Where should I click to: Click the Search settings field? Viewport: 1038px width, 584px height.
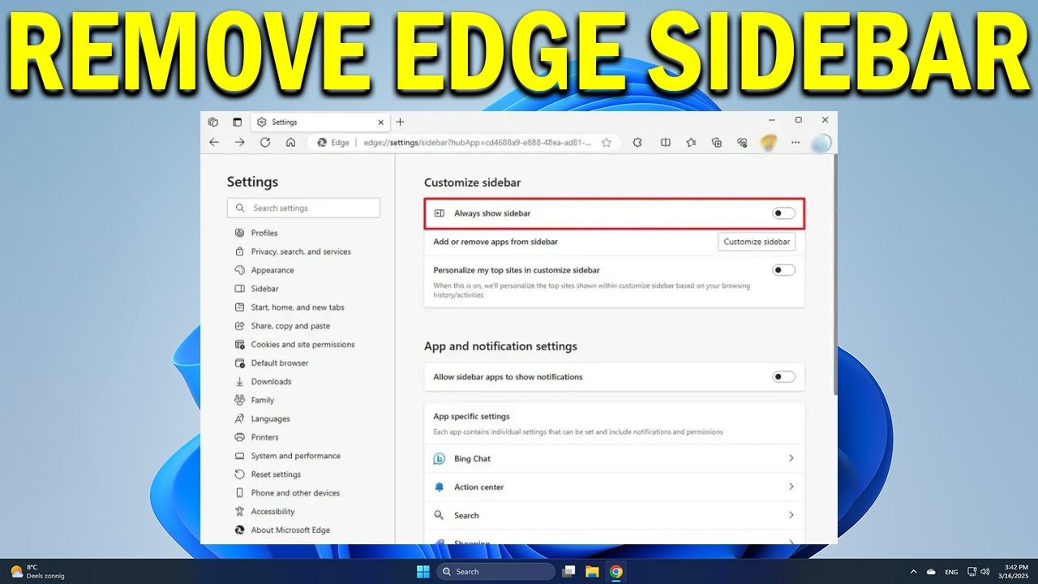pyautogui.click(x=303, y=208)
